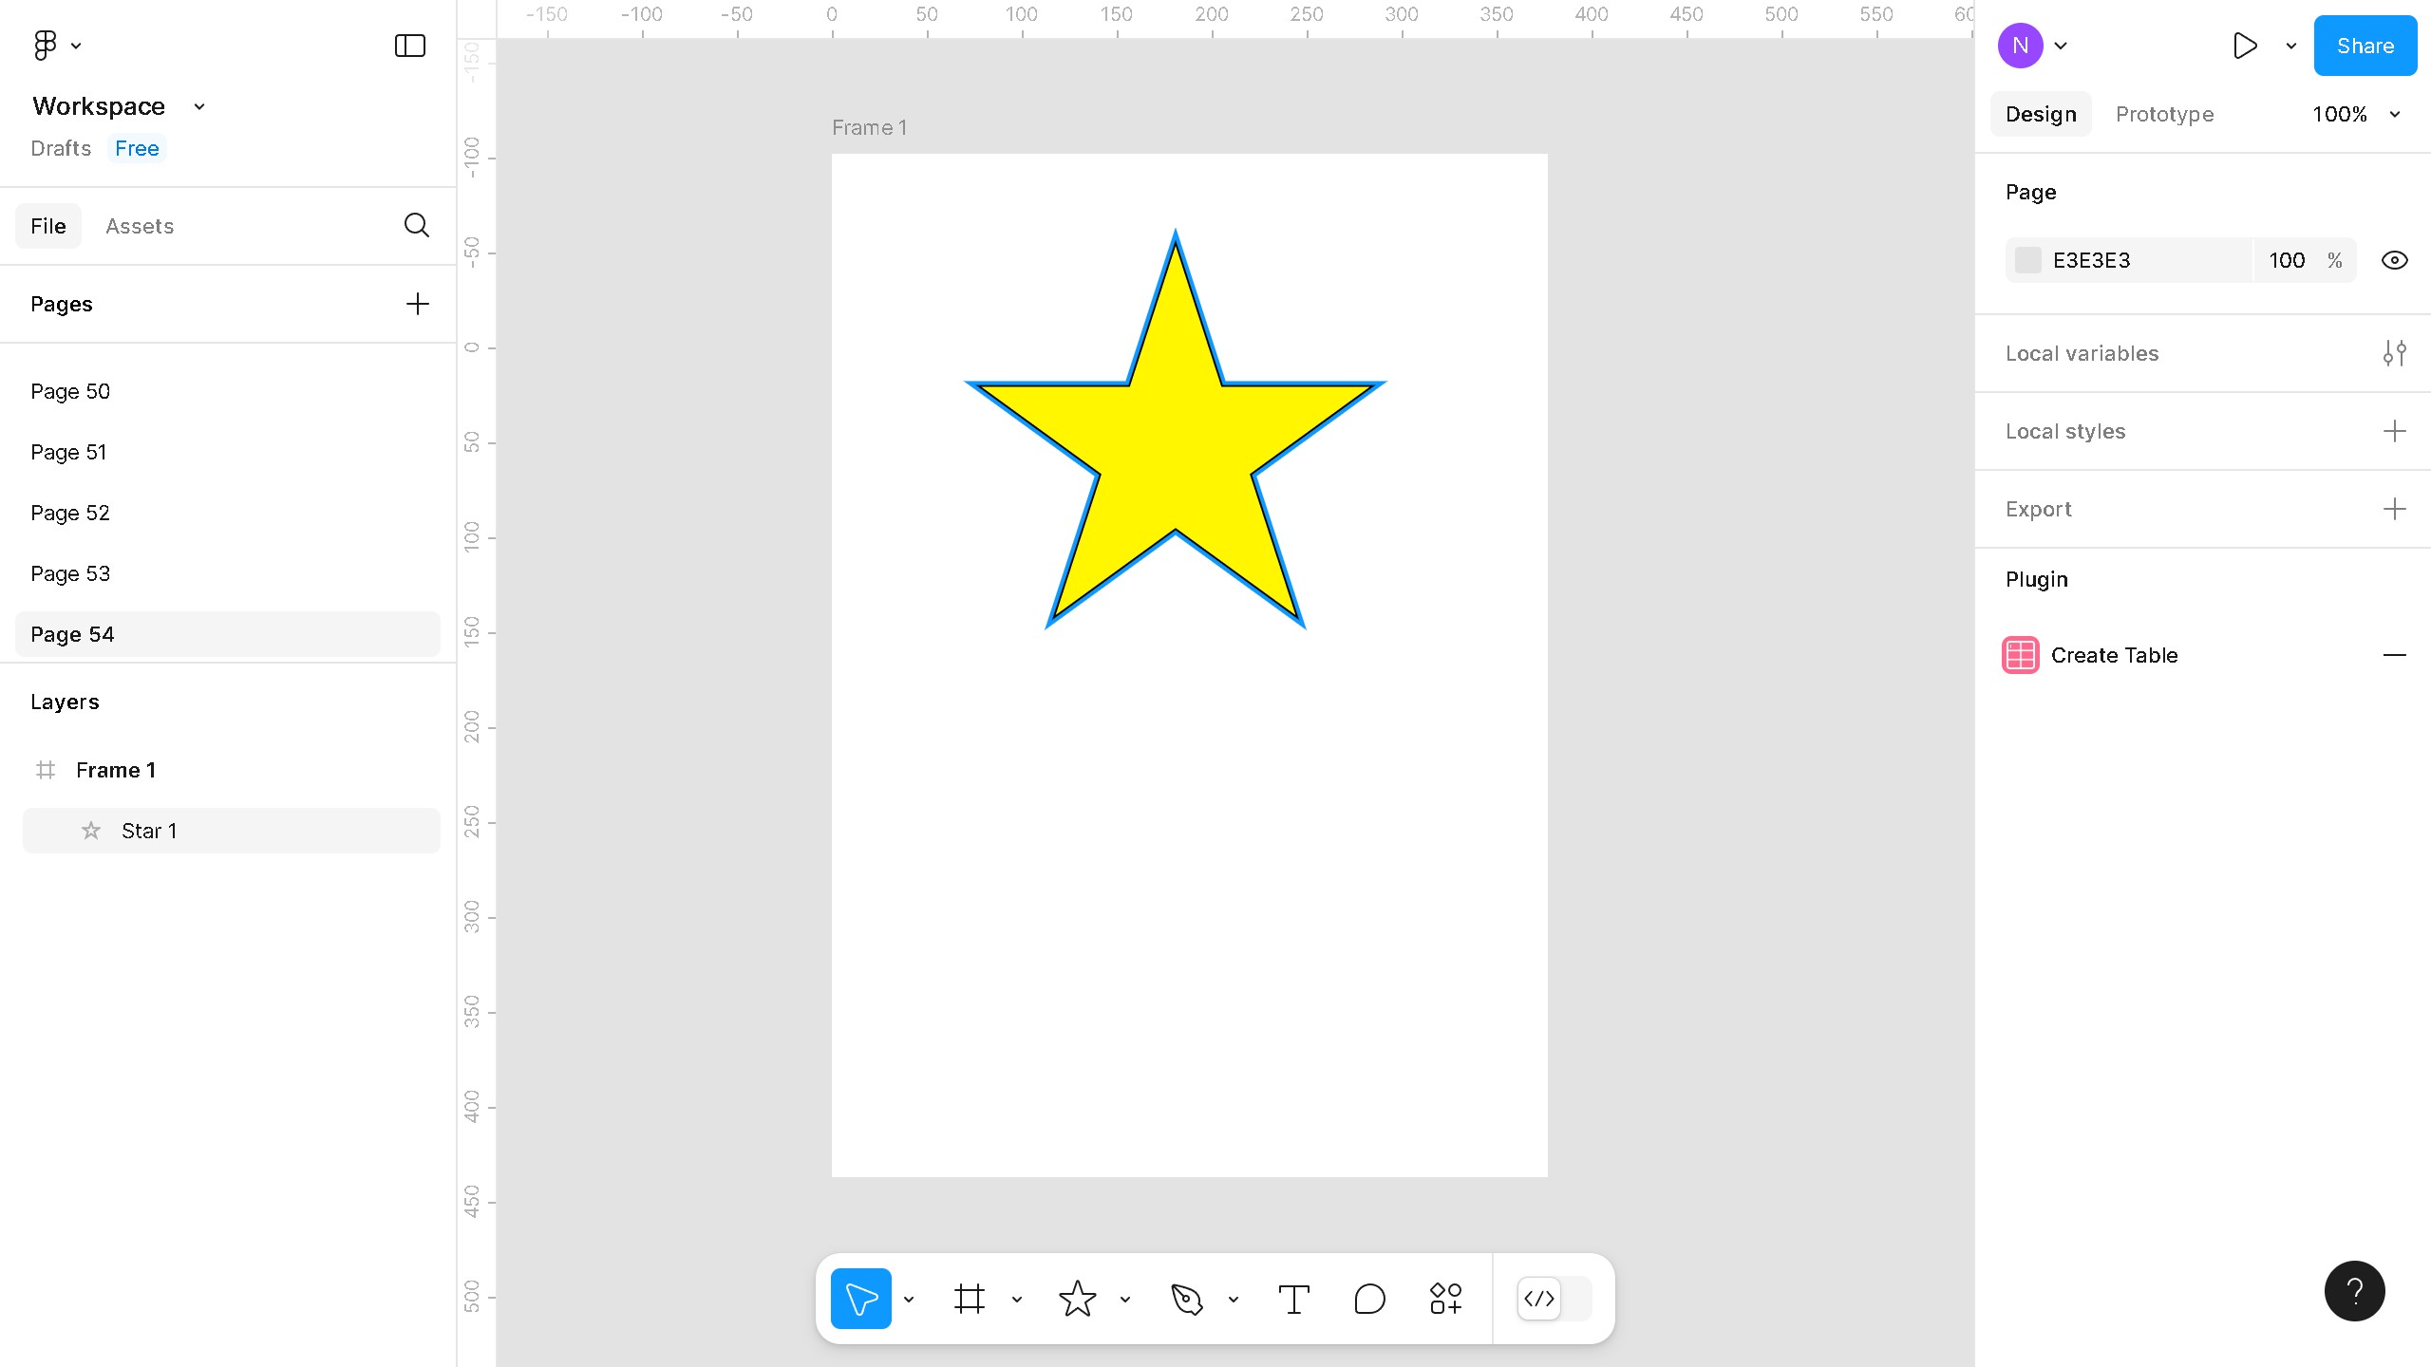This screenshot has width=2431, height=1367.
Task: Open the presentation options chevron
Action: pos(2289,45)
